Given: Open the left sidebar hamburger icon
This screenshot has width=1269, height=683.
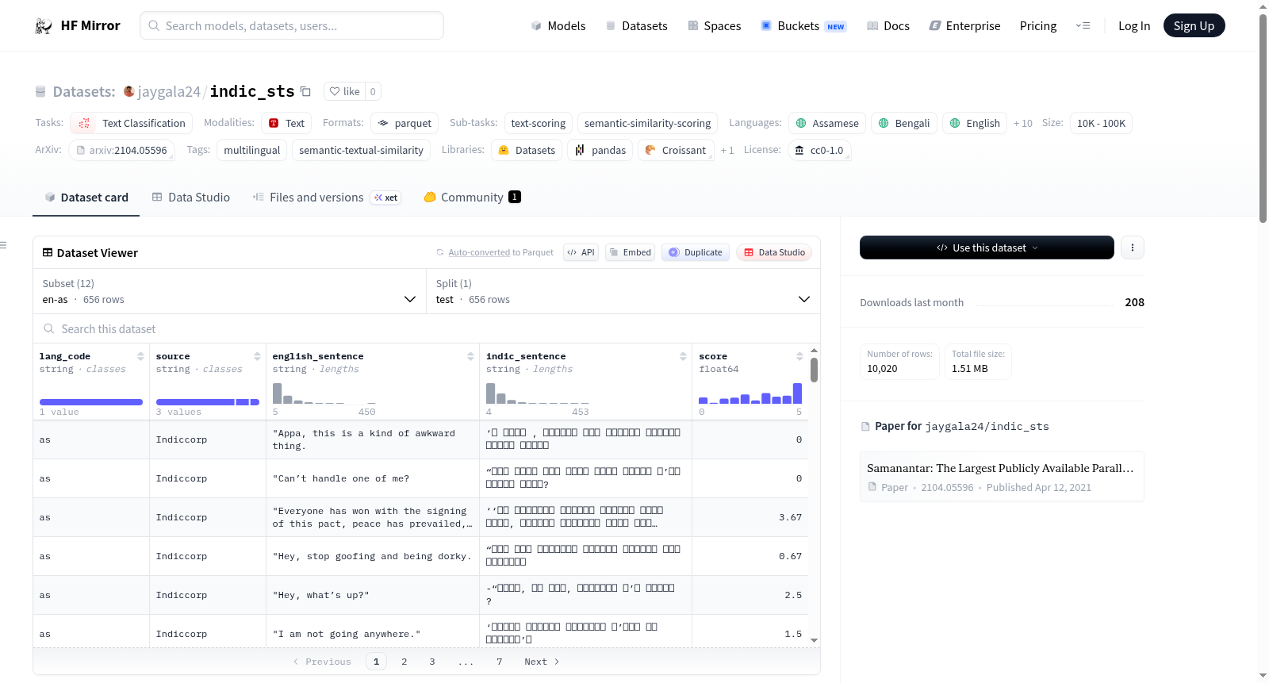Looking at the screenshot, I should coord(3,245).
